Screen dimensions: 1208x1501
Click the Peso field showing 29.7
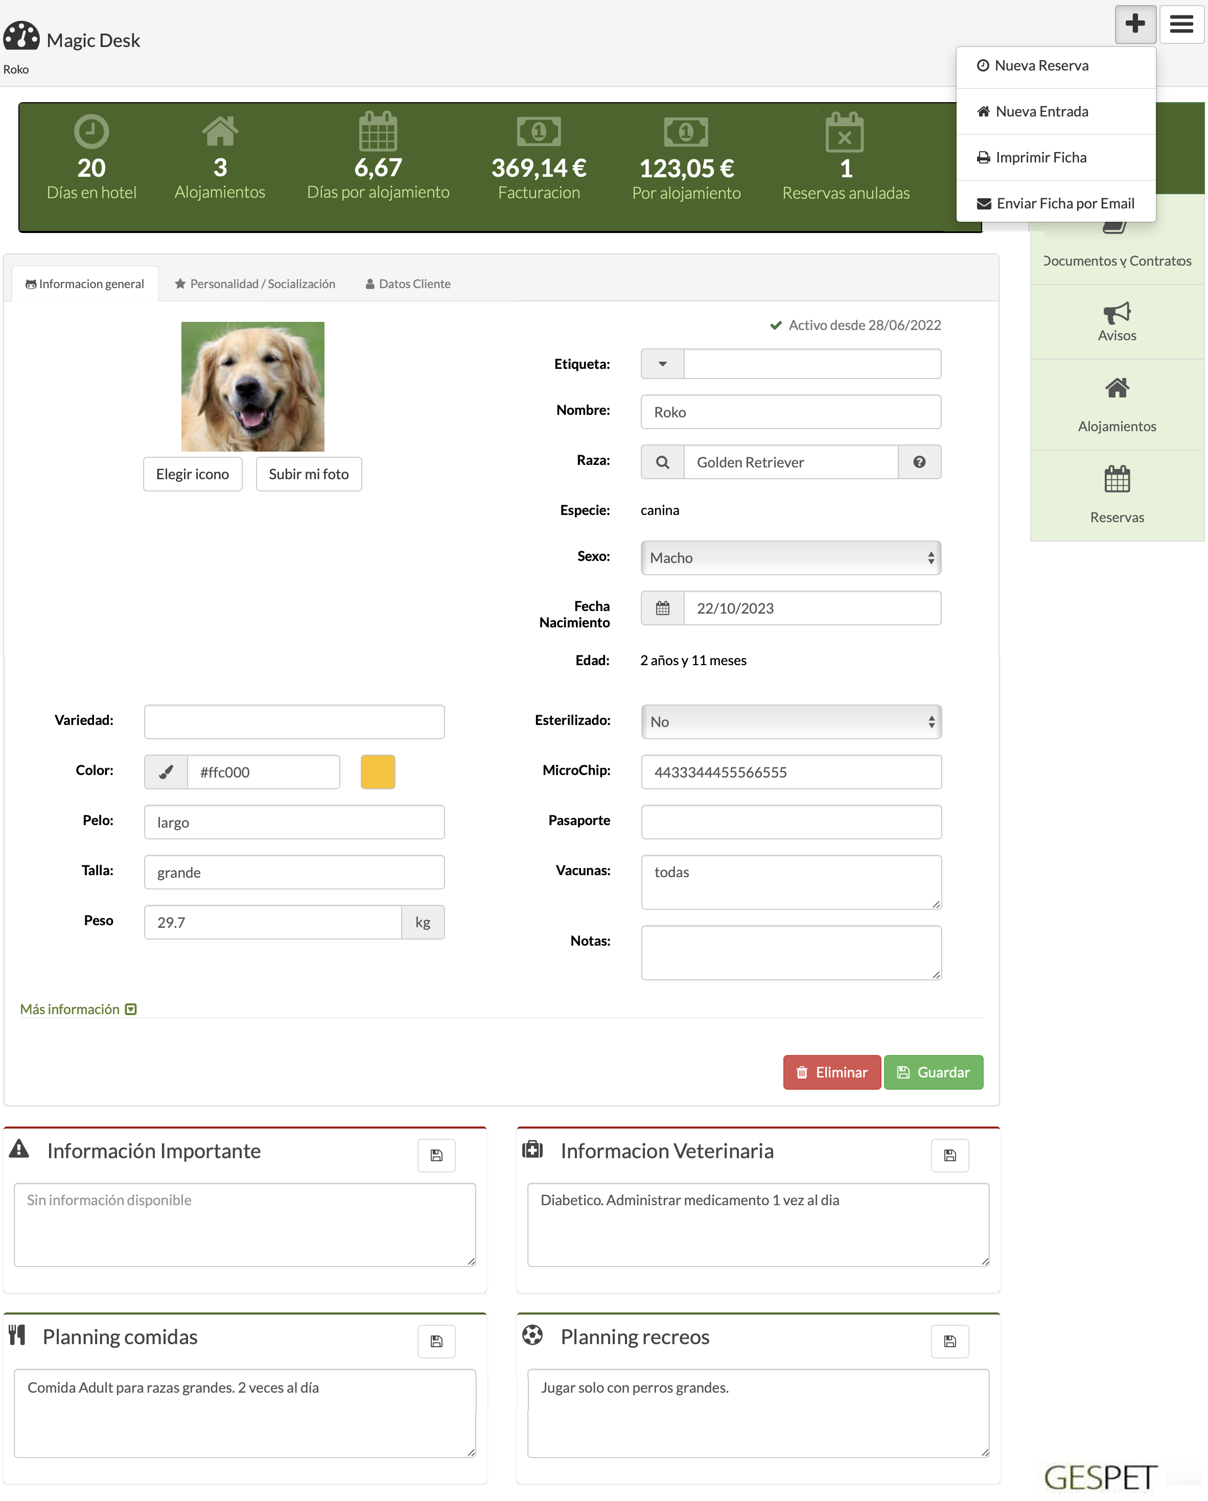272,922
